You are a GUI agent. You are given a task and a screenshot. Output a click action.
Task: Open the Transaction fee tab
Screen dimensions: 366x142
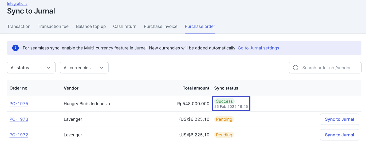tap(53, 27)
